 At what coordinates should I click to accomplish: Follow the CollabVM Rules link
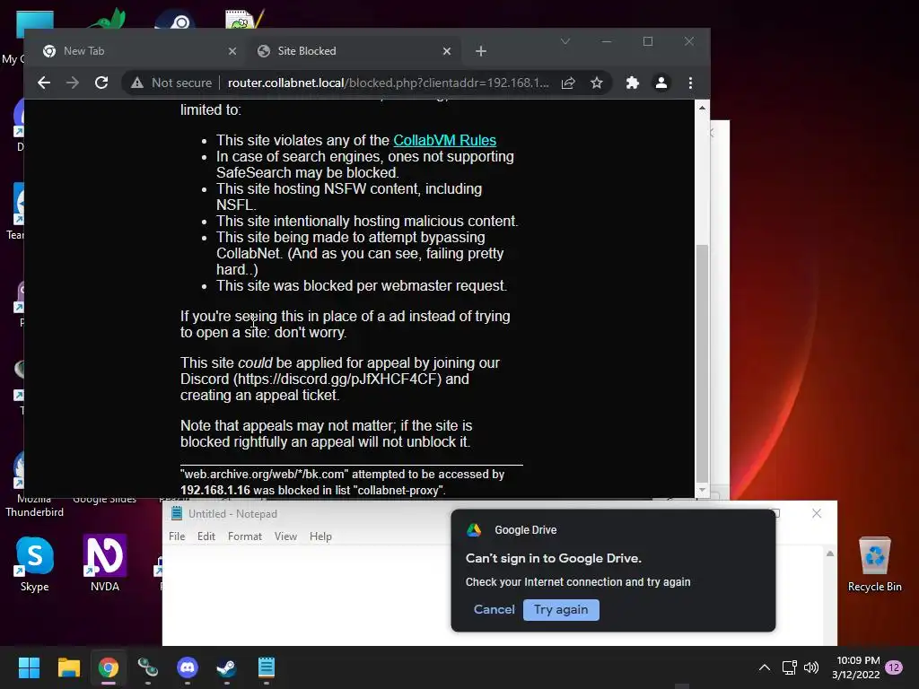[444, 140]
